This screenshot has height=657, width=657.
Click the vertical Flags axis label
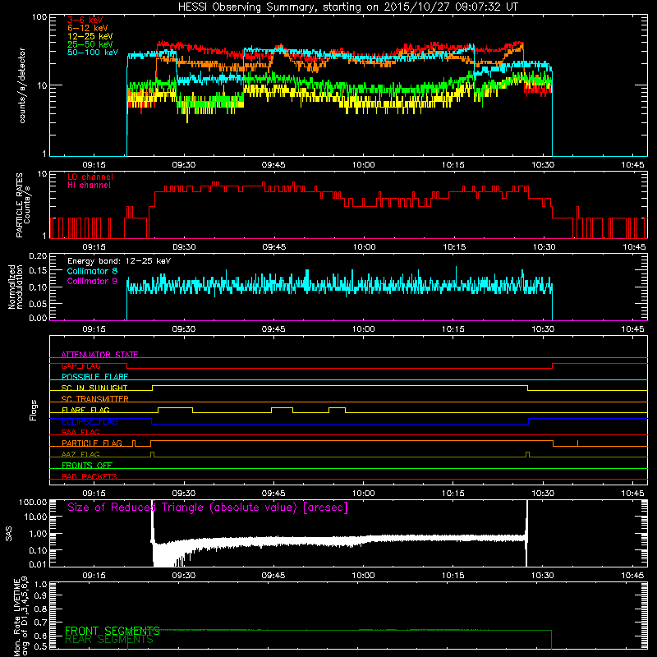pos(34,410)
